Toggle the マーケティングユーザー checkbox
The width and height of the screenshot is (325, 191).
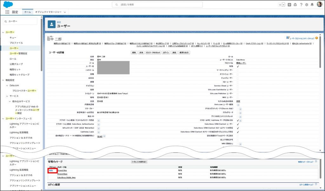238,71
